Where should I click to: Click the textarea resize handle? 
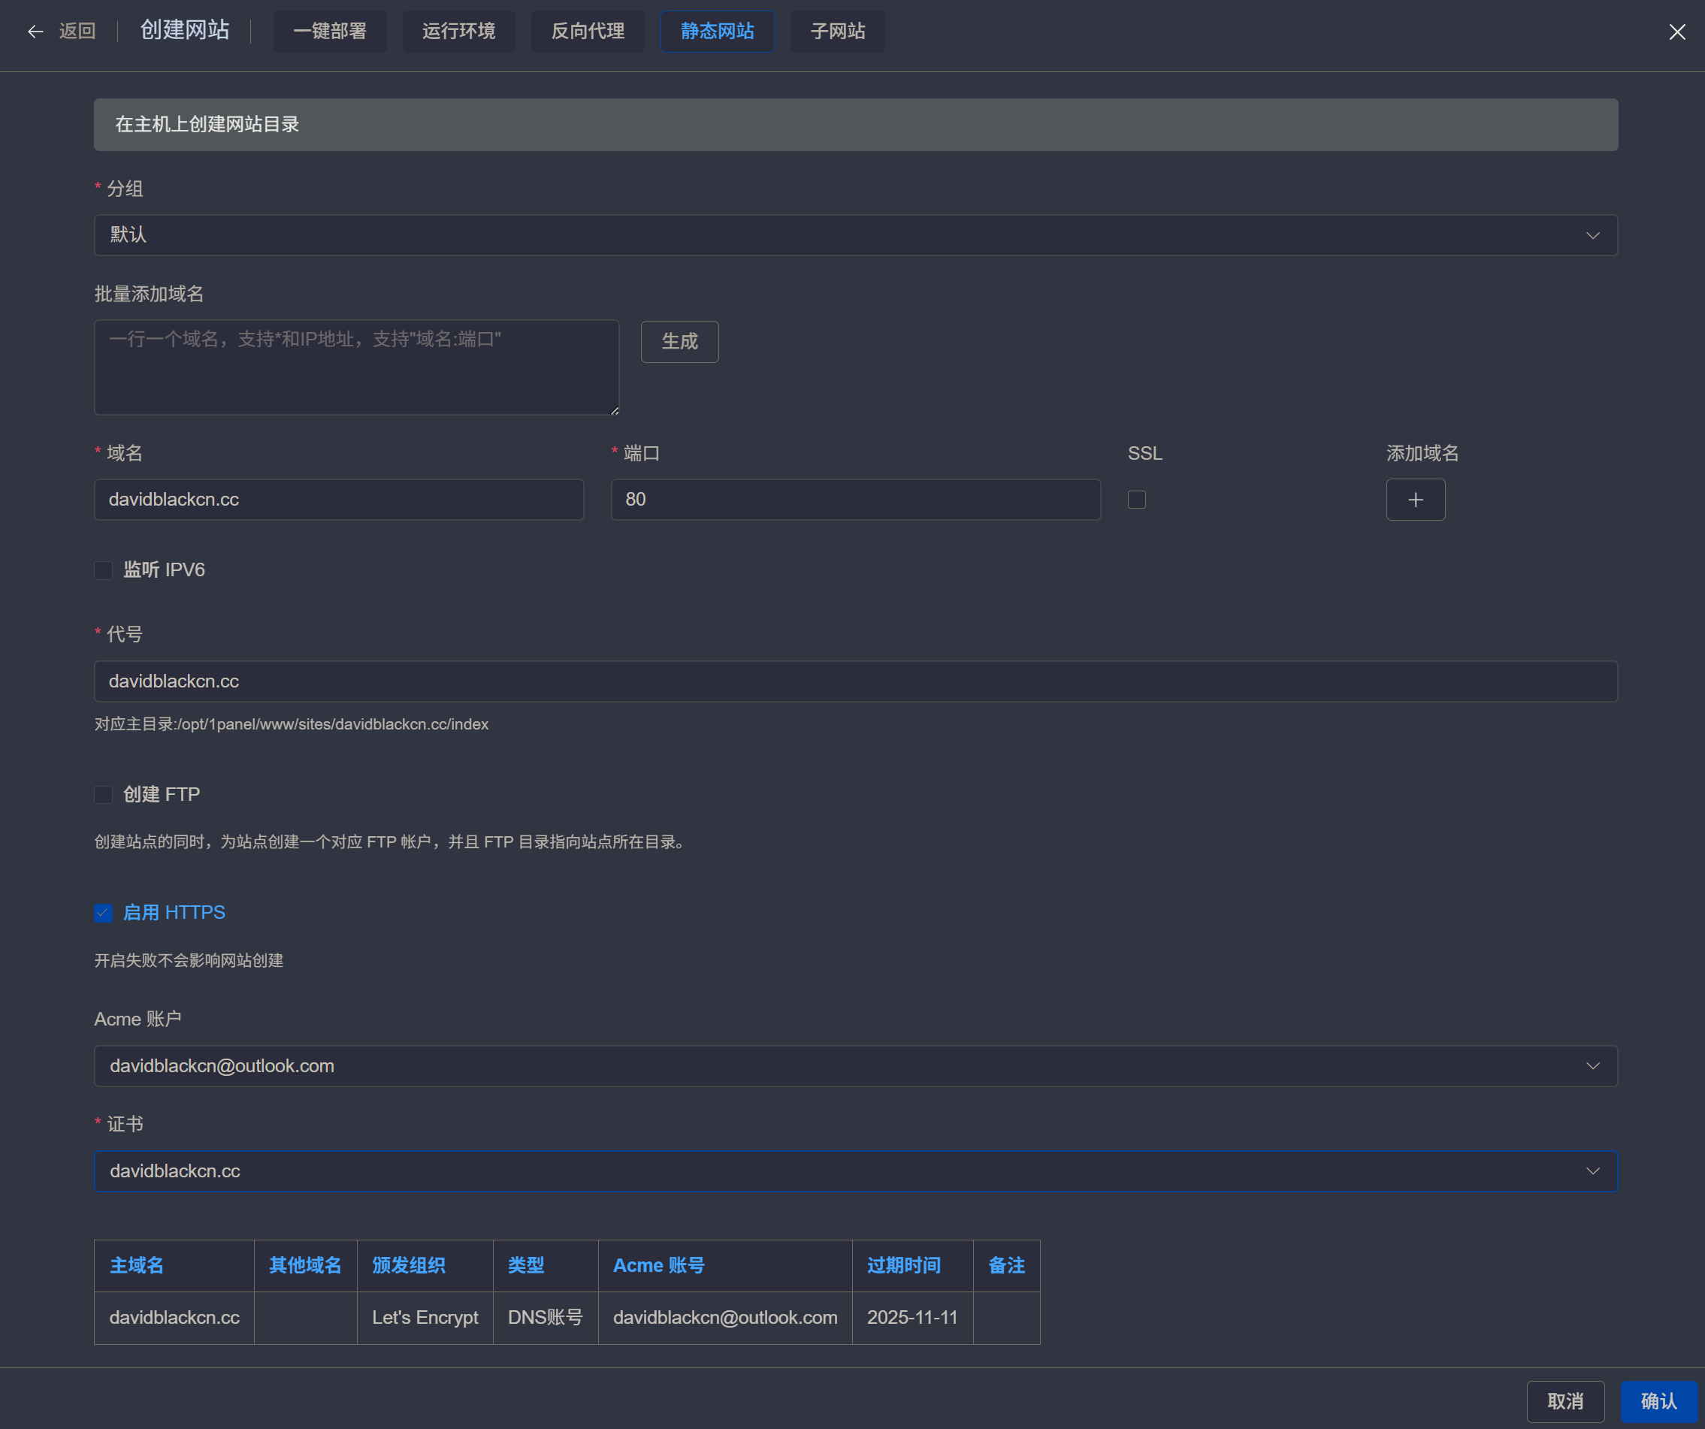click(615, 411)
